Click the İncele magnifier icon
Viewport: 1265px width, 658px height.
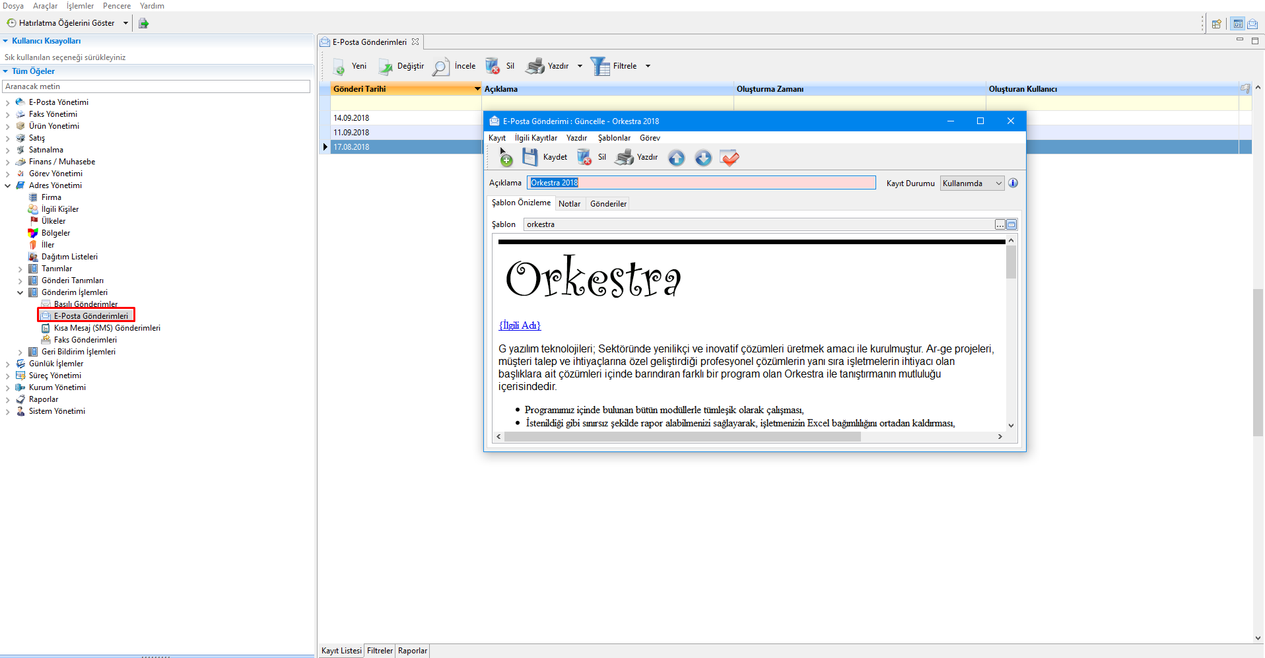440,67
